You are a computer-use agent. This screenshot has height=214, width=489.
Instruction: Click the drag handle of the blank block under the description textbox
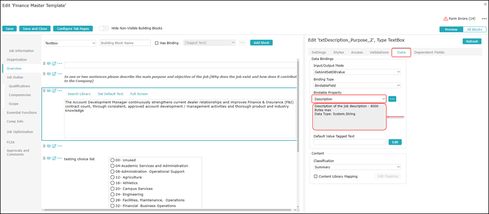click(x=44, y=146)
